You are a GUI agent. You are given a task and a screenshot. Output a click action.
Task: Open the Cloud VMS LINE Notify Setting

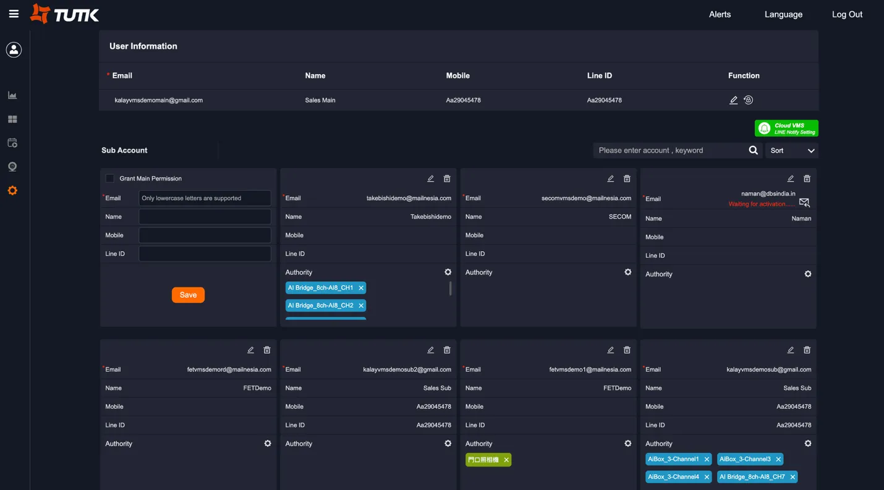[786, 128]
